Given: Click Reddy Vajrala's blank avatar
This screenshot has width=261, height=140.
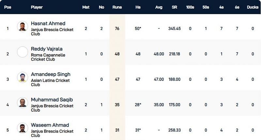Looking at the screenshot, I should [23, 52].
